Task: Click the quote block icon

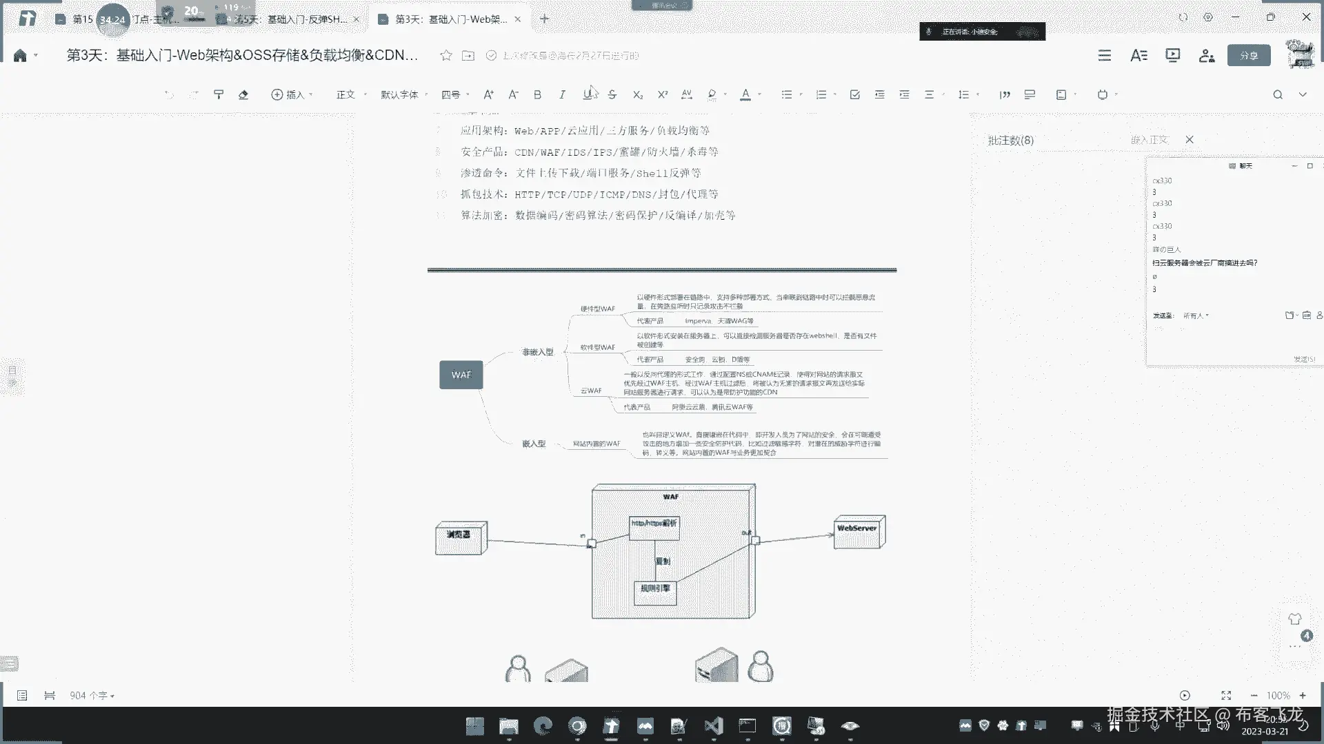Action: [x=1005, y=94]
